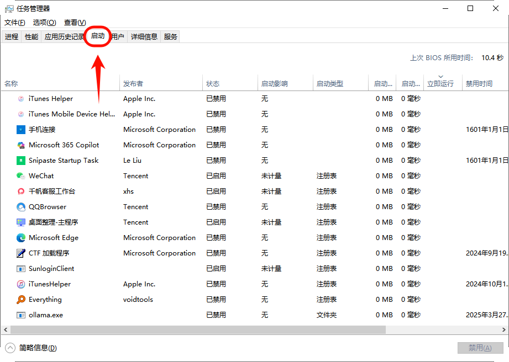Switch to the 用户 tab
The height and width of the screenshot is (362, 509).
coord(118,36)
